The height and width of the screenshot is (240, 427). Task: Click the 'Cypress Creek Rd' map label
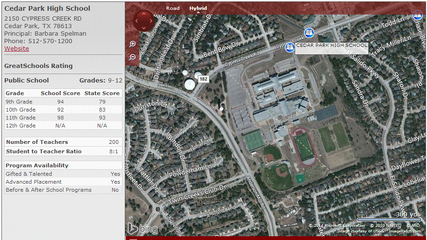click(242, 59)
